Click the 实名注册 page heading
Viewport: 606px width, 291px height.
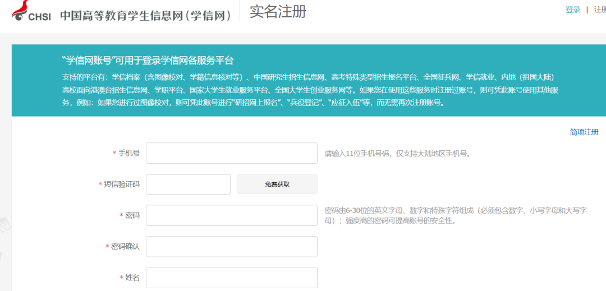pos(278,12)
